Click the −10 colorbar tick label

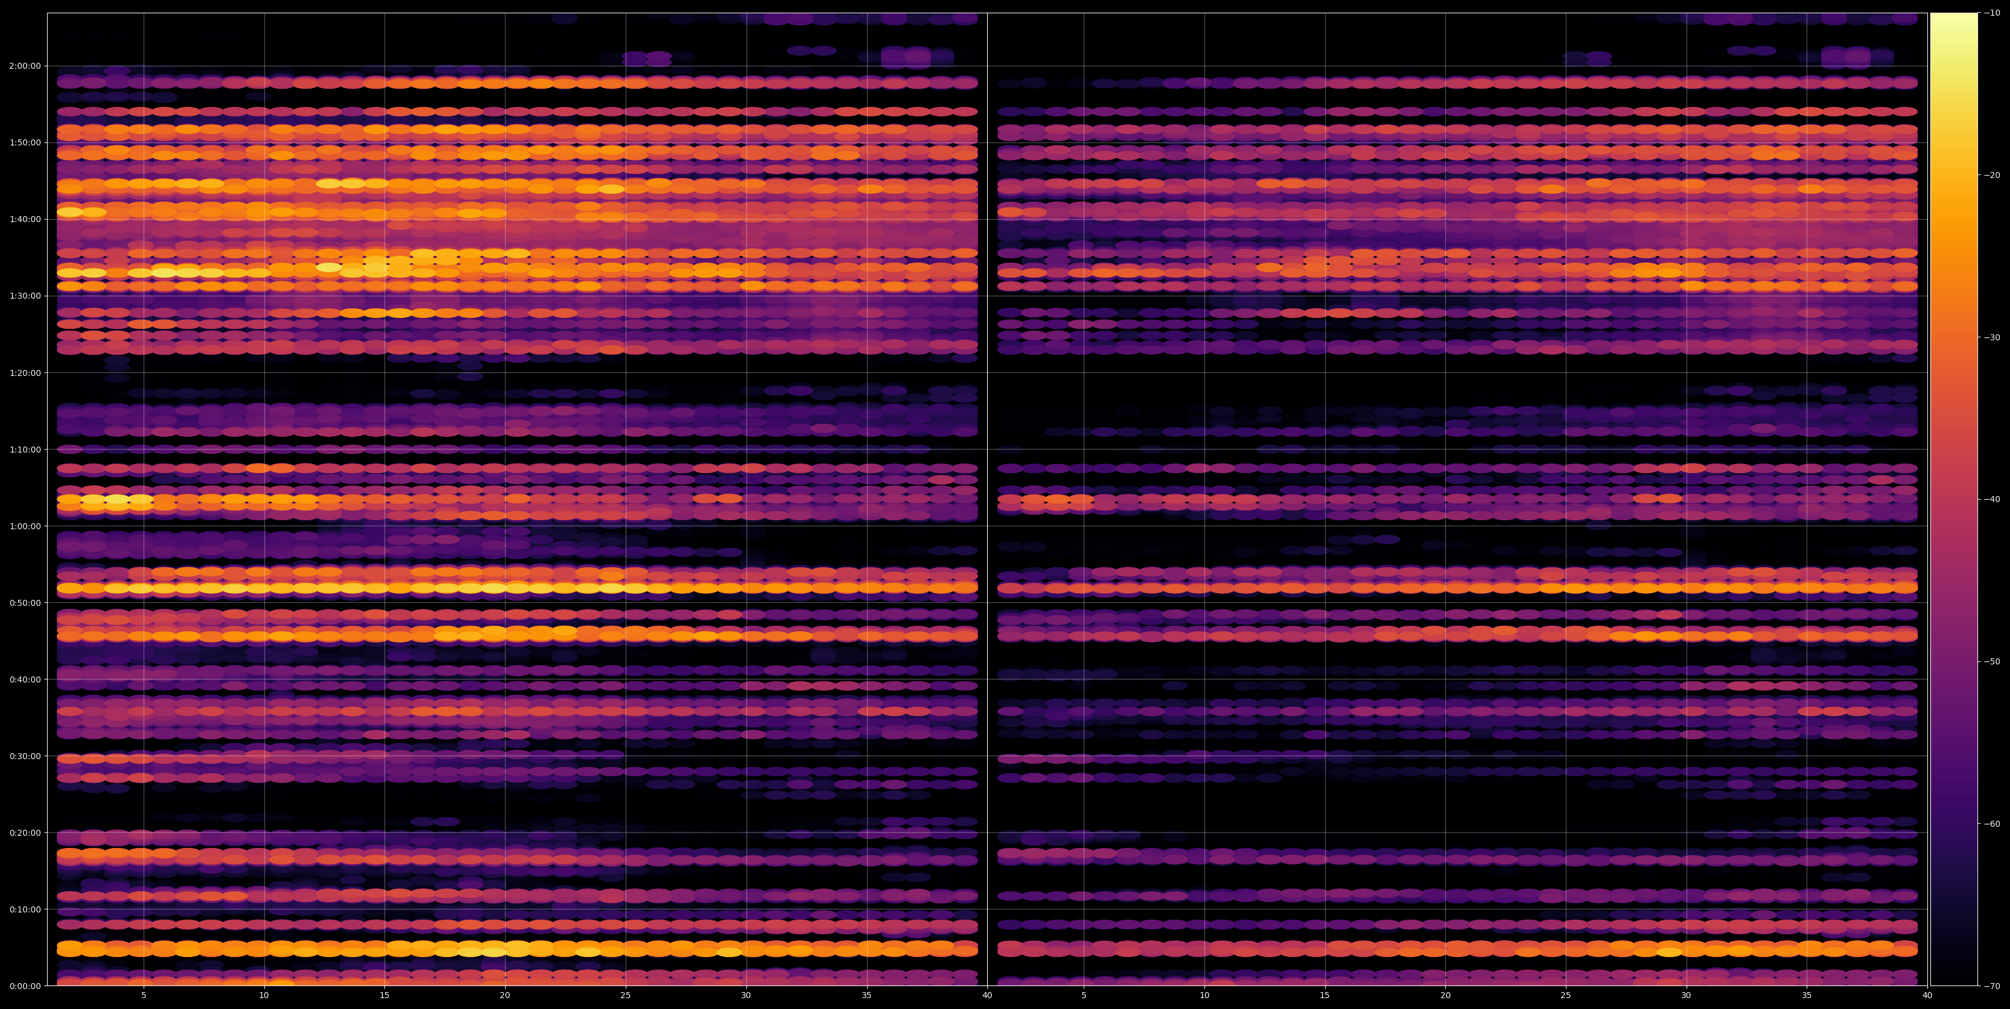(x=1992, y=13)
